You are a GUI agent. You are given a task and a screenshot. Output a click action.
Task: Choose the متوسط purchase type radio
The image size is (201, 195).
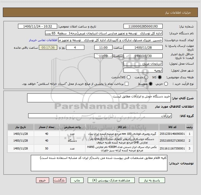(151, 84)
